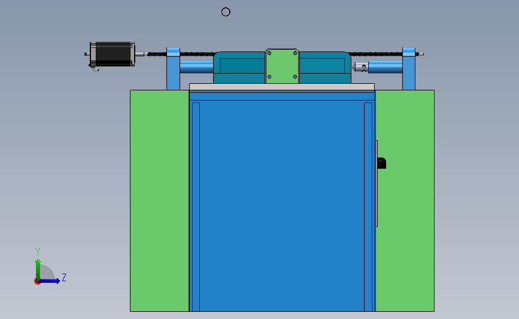This screenshot has height=319, width=519.
Task: Select the left green side panel
Action: (160, 200)
